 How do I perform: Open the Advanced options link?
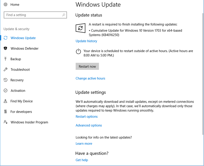pyautogui.click(x=89, y=125)
